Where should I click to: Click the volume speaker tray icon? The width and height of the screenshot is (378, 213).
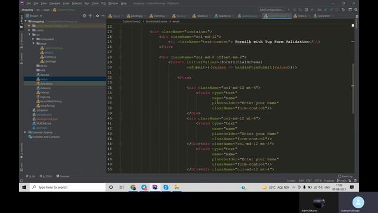[x=320, y=187]
